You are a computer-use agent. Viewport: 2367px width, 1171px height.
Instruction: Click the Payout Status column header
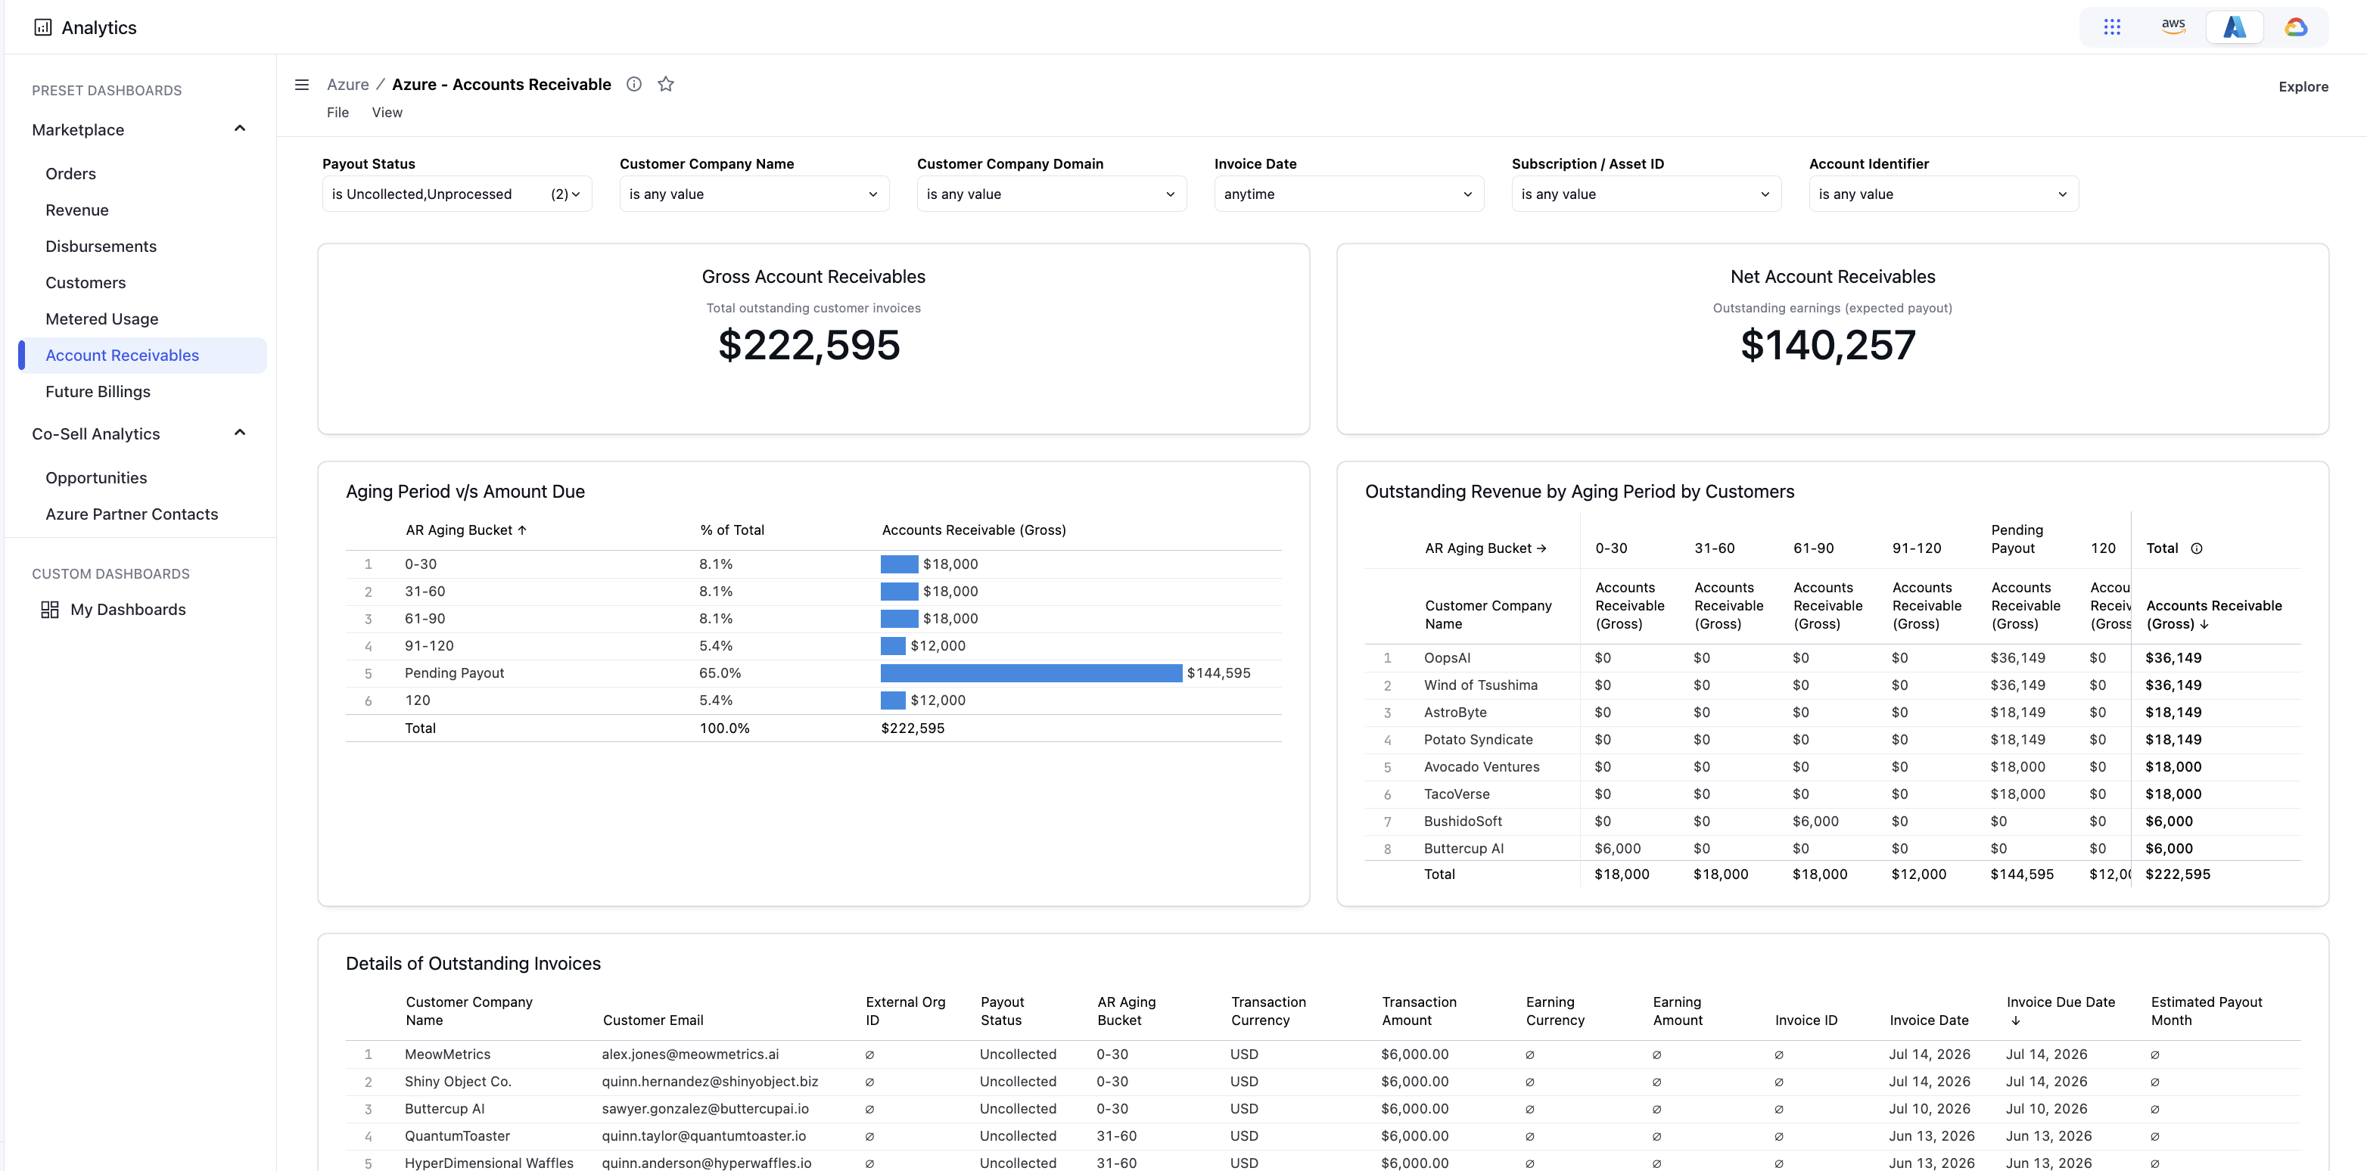point(1002,1011)
